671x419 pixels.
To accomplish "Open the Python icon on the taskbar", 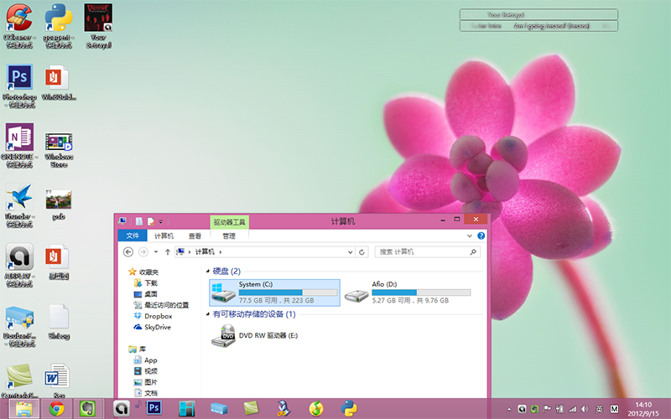I will tap(349, 409).
